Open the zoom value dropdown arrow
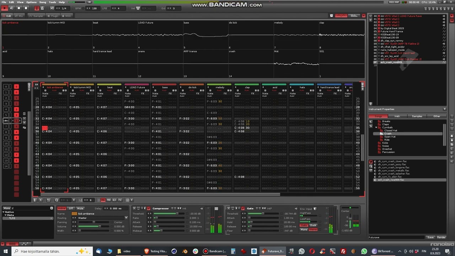This screenshot has width=455, height=256. tap(74, 200)
